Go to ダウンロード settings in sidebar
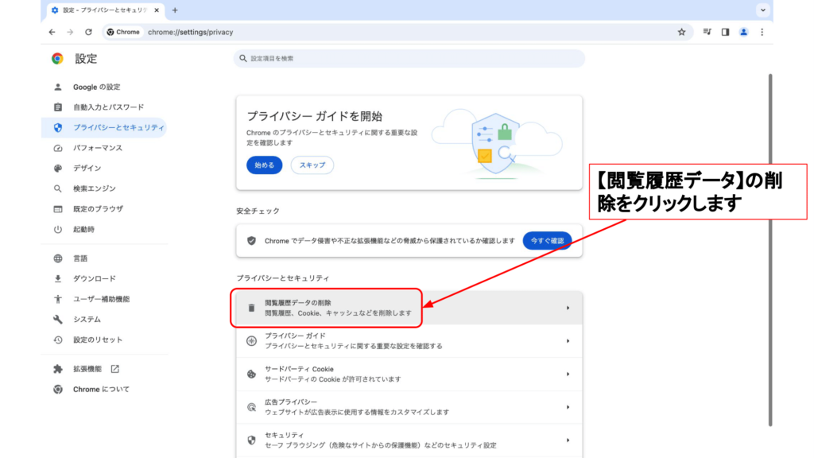The image size is (814, 458). [x=94, y=279]
